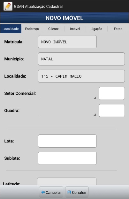Cancel with the Cancelar button

pos(51,192)
